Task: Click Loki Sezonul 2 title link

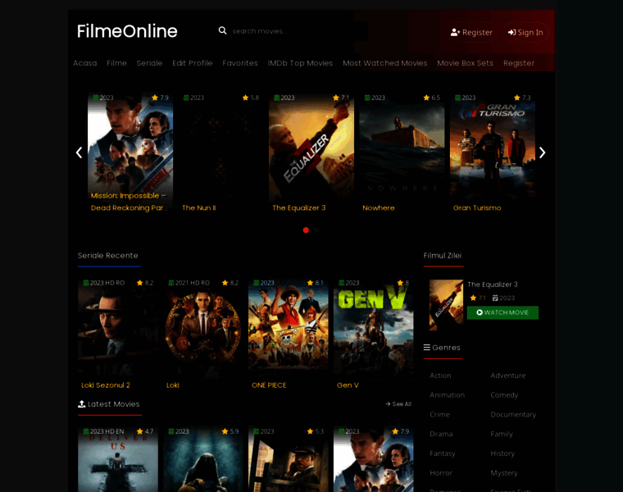Action: [x=106, y=385]
